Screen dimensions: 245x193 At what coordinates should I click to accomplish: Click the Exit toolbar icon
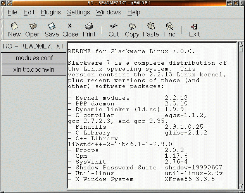pos(194,27)
